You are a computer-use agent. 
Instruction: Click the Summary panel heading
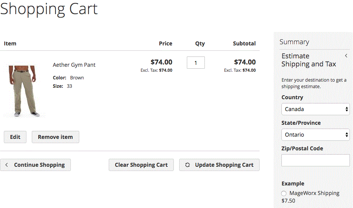[x=294, y=42]
